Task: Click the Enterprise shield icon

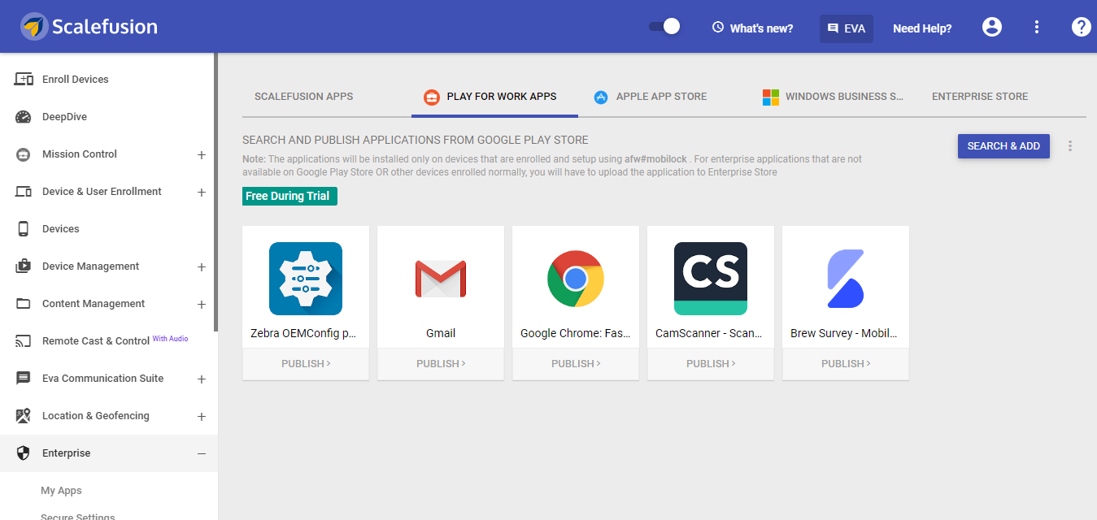Action: 24,453
